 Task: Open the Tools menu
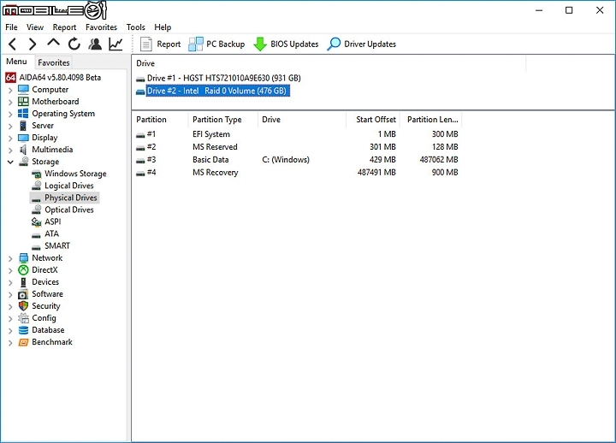click(x=135, y=27)
